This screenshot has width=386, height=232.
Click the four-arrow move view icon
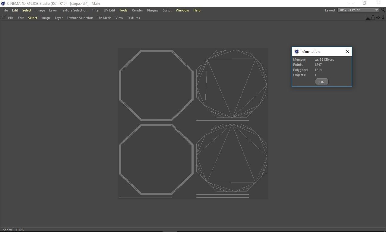378,18
